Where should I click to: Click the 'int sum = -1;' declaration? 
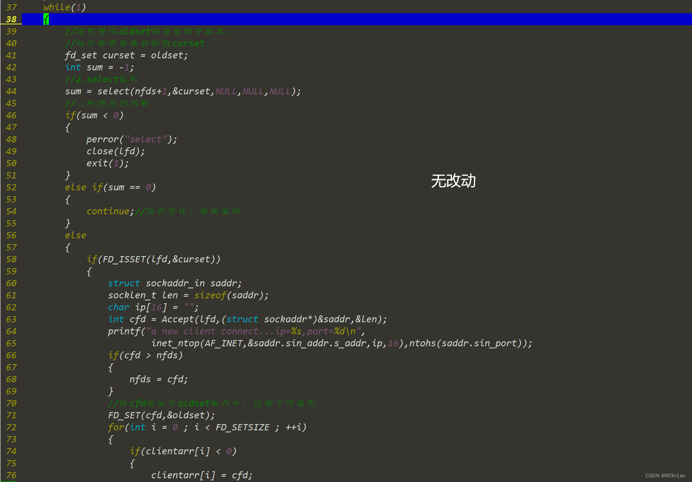tap(99, 67)
